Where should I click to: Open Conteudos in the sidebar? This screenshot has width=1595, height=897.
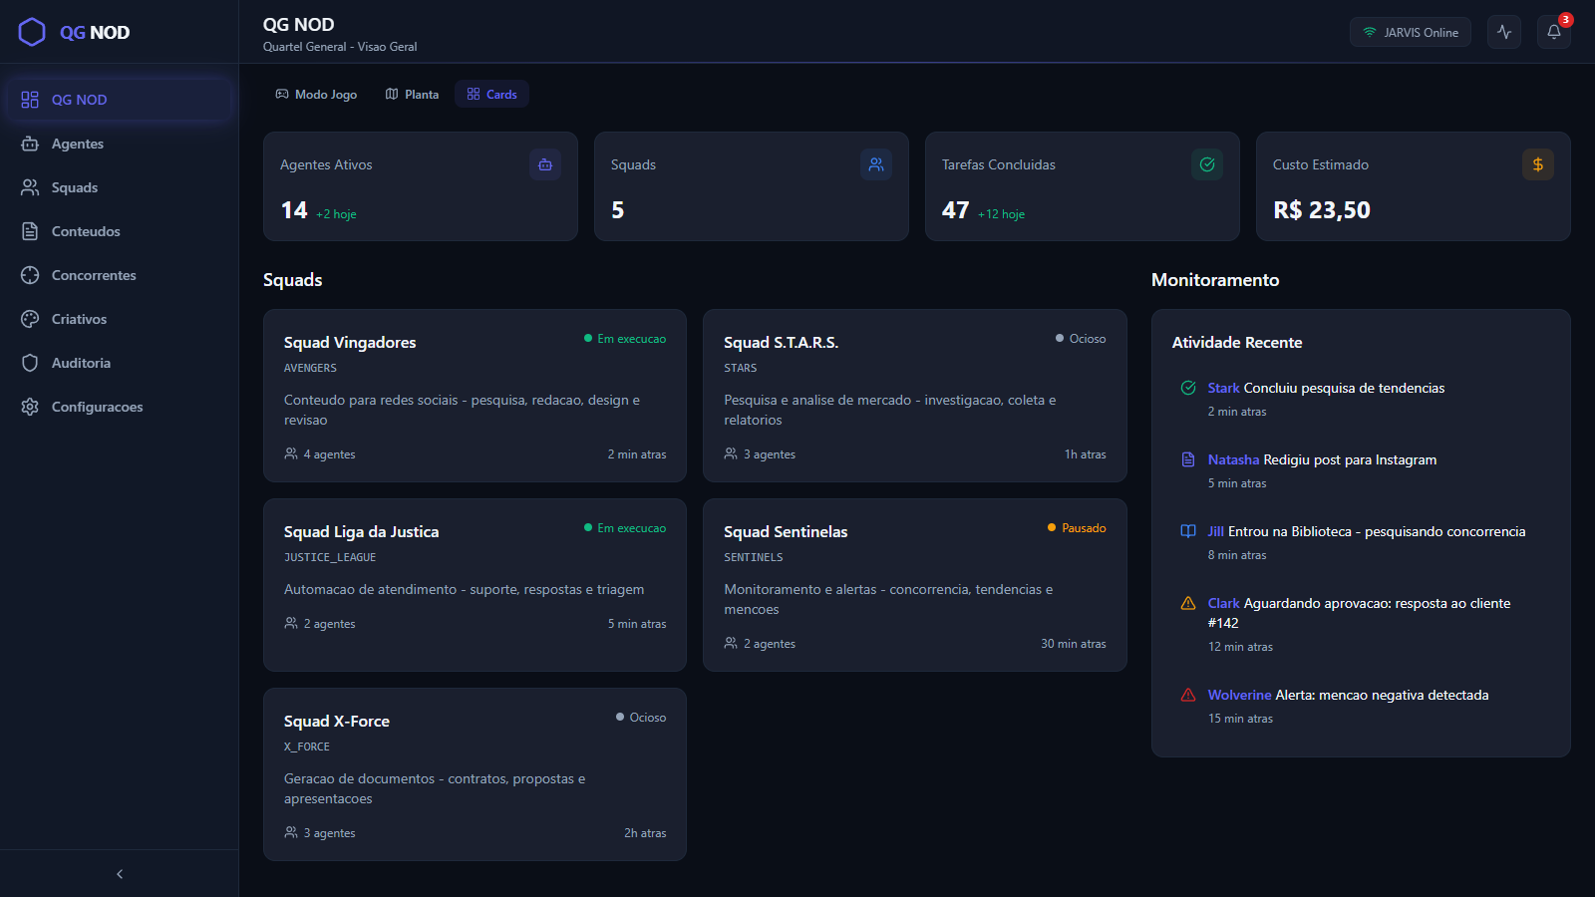coord(120,231)
